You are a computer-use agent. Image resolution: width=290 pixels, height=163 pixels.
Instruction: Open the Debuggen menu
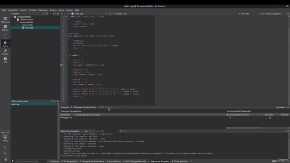[x=43, y=10]
